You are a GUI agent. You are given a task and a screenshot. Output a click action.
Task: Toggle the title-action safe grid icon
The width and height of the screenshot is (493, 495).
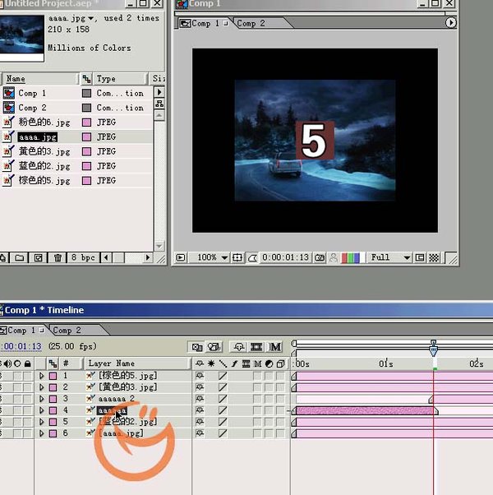click(x=238, y=258)
